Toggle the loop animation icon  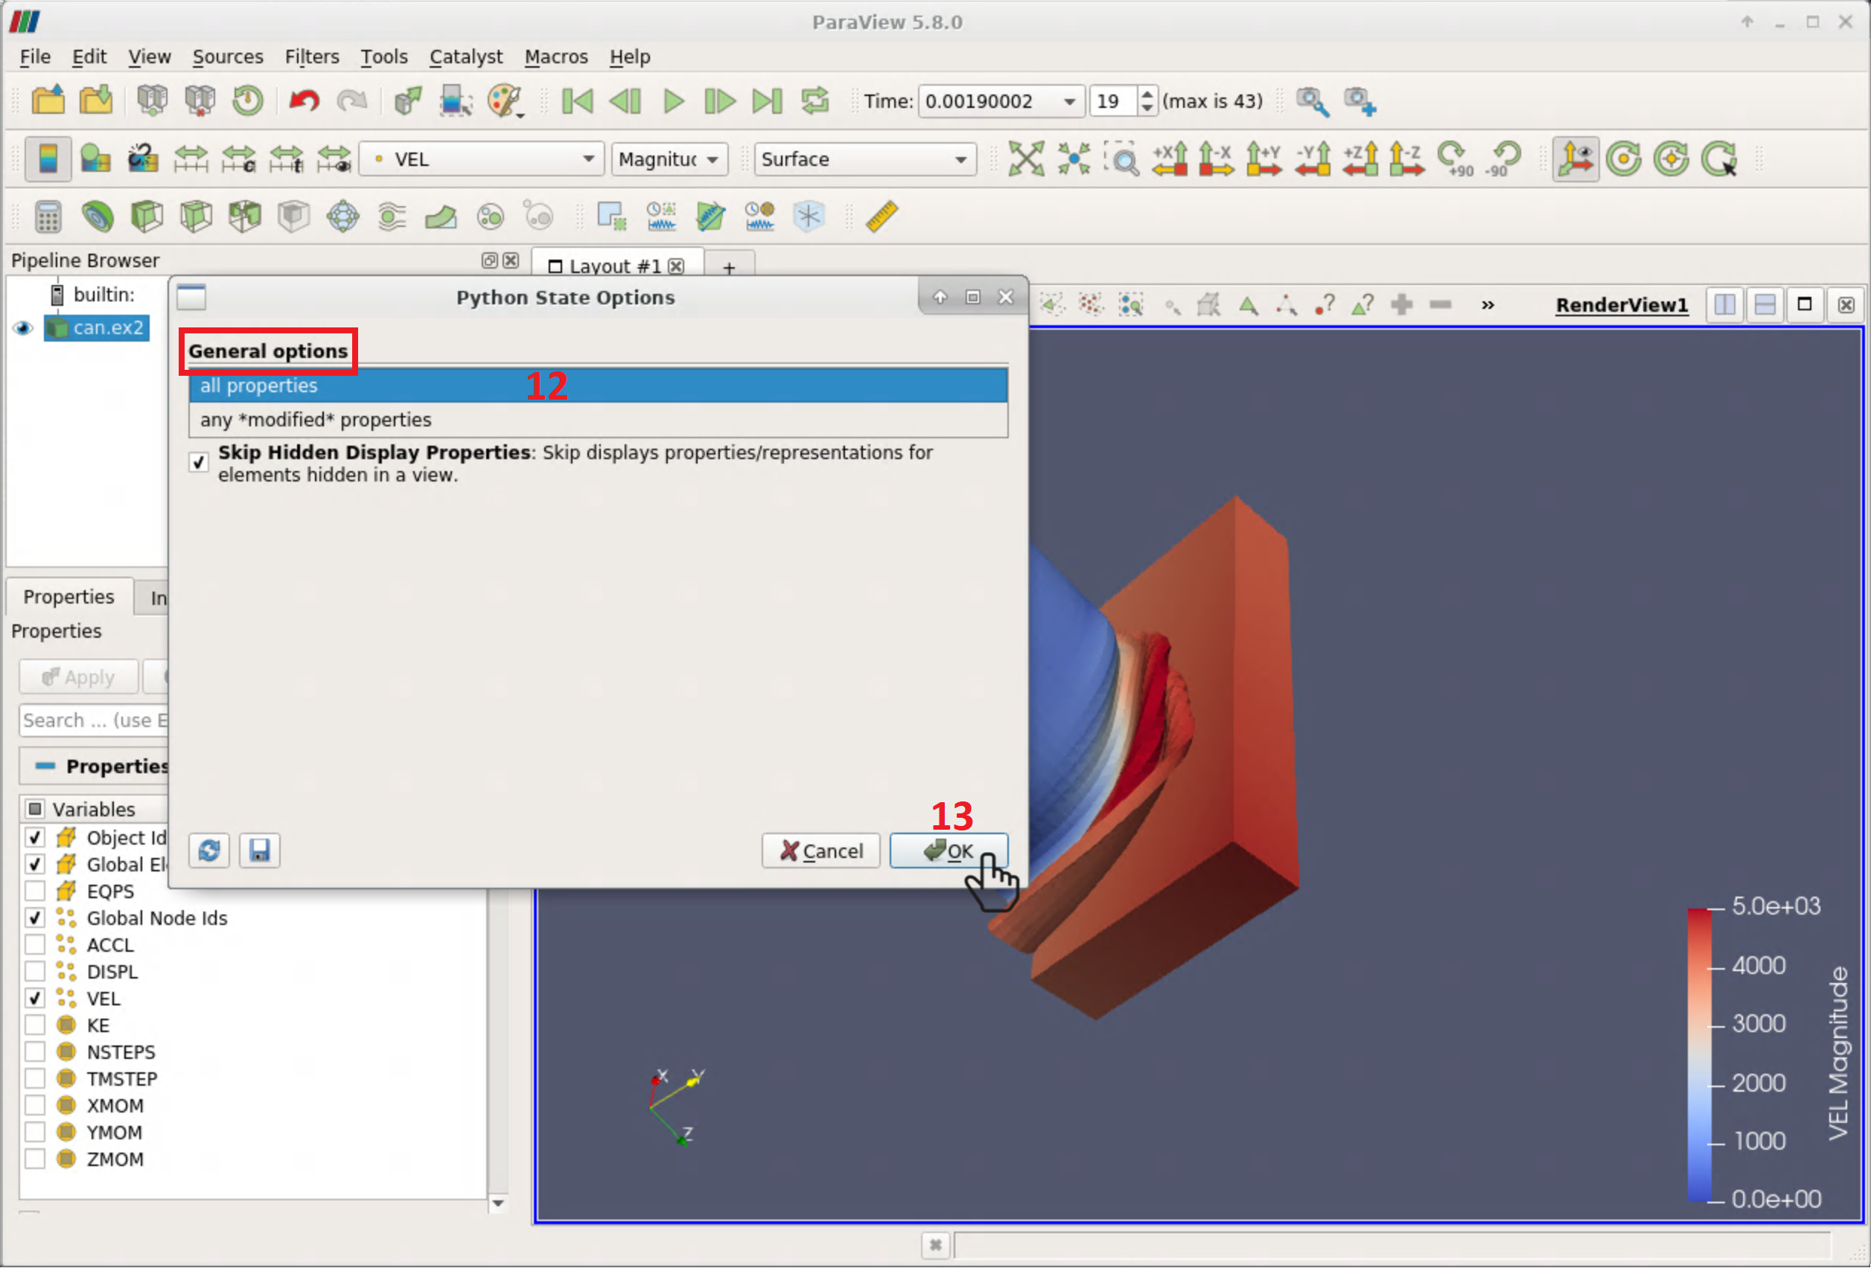pos(815,100)
